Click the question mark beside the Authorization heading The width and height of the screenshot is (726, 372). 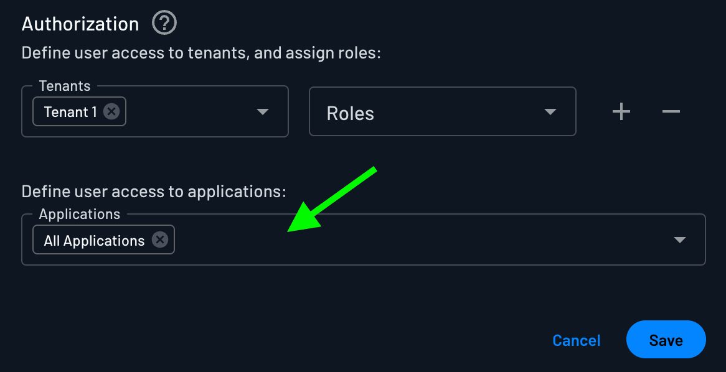coord(164,23)
